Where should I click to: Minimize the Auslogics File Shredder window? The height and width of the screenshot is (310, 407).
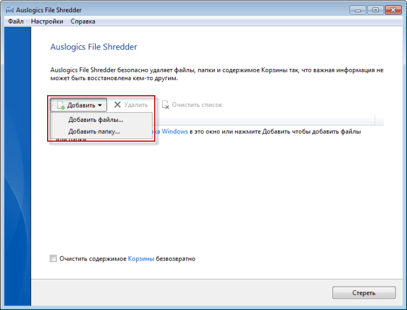[x=358, y=10]
